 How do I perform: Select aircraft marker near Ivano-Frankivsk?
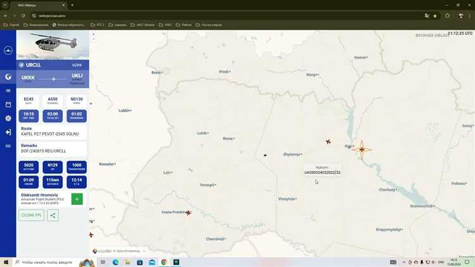coord(188,213)
